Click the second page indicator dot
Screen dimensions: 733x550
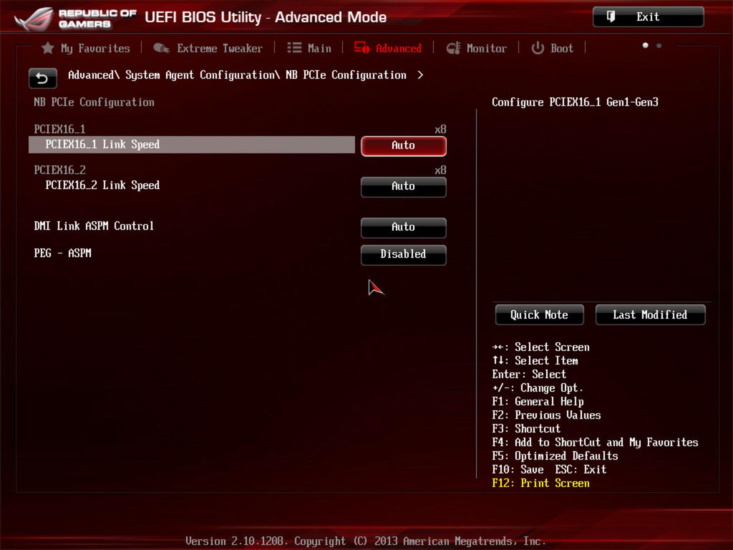click(659, 45)
